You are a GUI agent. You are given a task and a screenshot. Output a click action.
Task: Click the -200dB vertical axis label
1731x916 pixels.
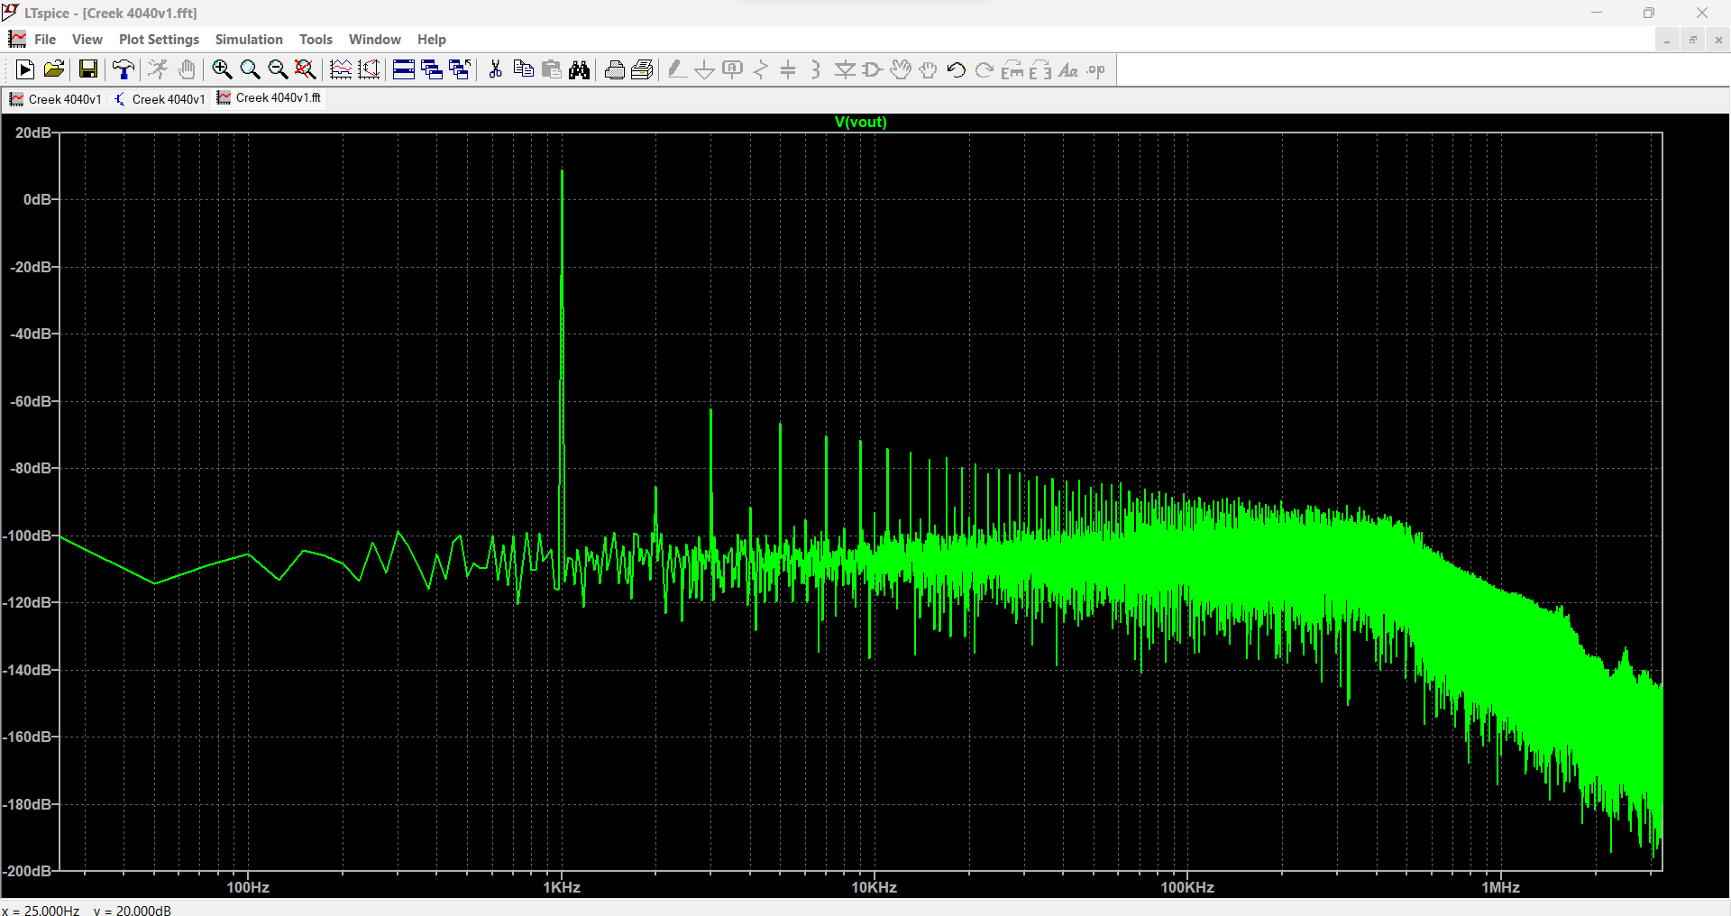(29, 871)
